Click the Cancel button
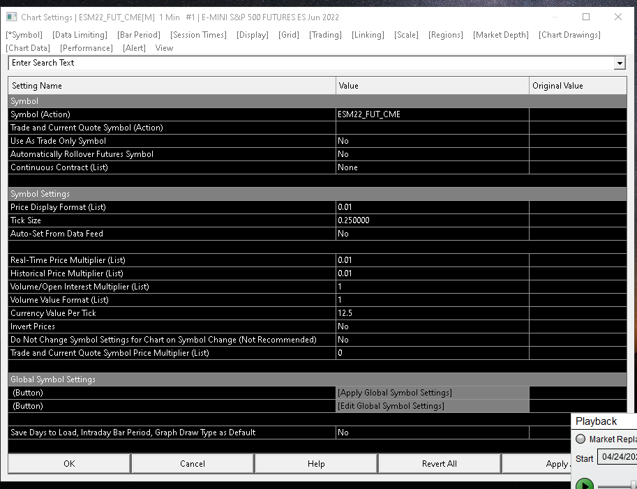The image size is (637, 489). [x=193, y=463]
